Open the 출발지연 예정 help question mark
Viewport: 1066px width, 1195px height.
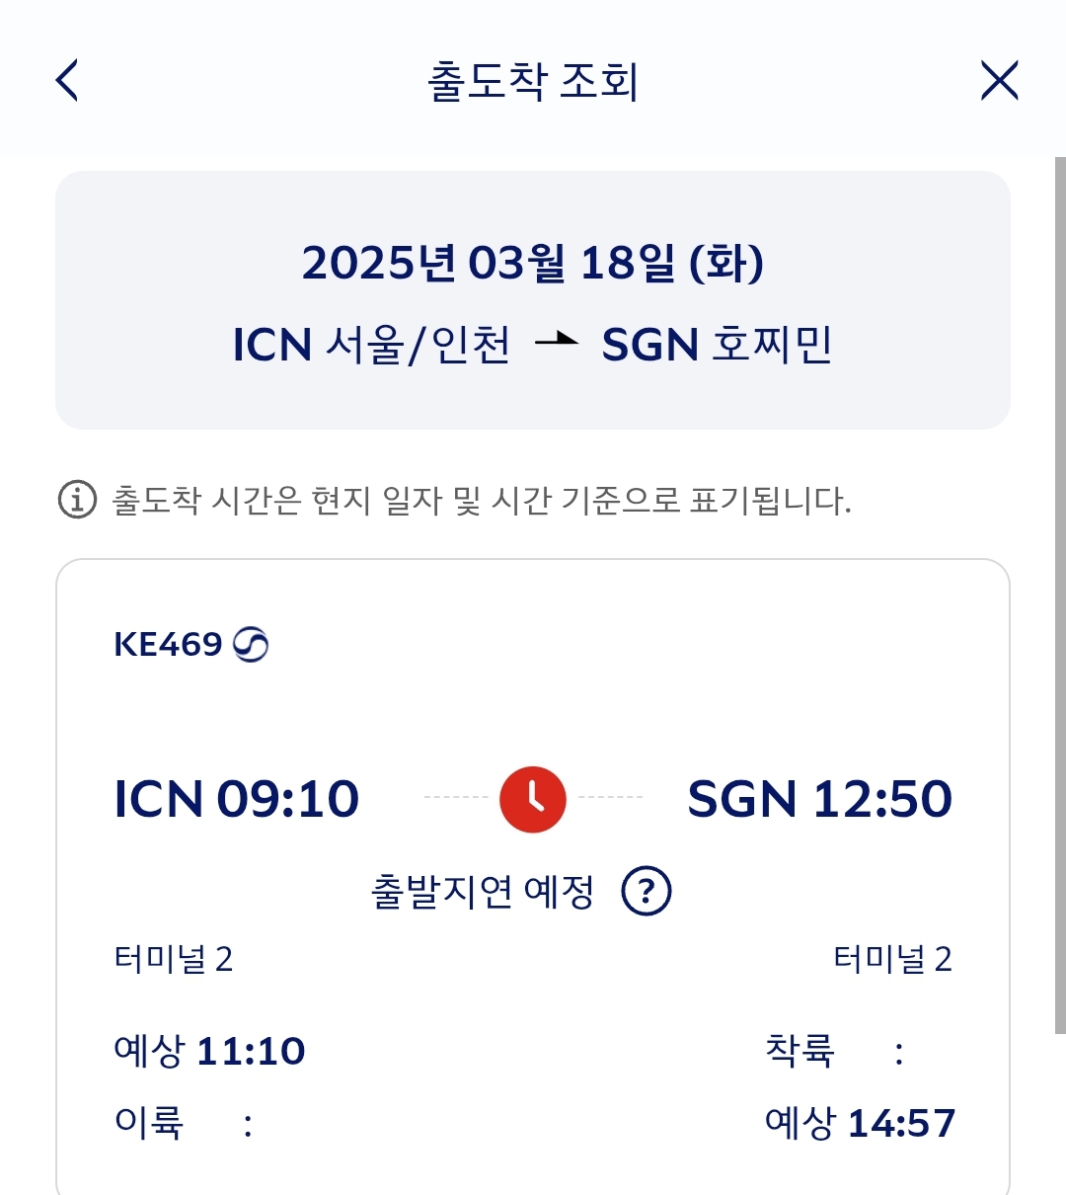pos(646,892)
